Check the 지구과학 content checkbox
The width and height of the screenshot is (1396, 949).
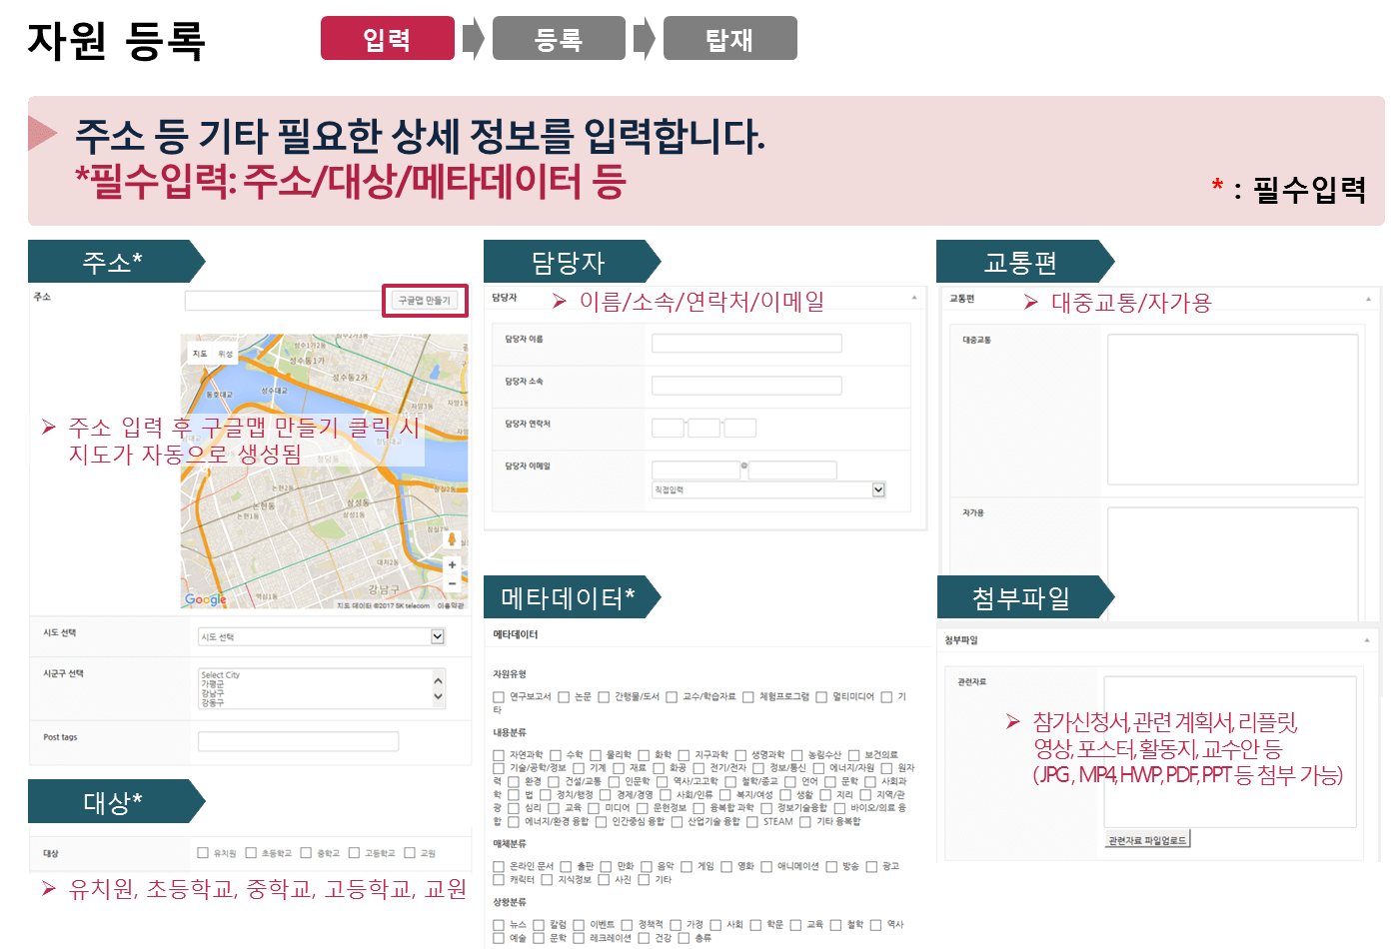coord(685,755)
